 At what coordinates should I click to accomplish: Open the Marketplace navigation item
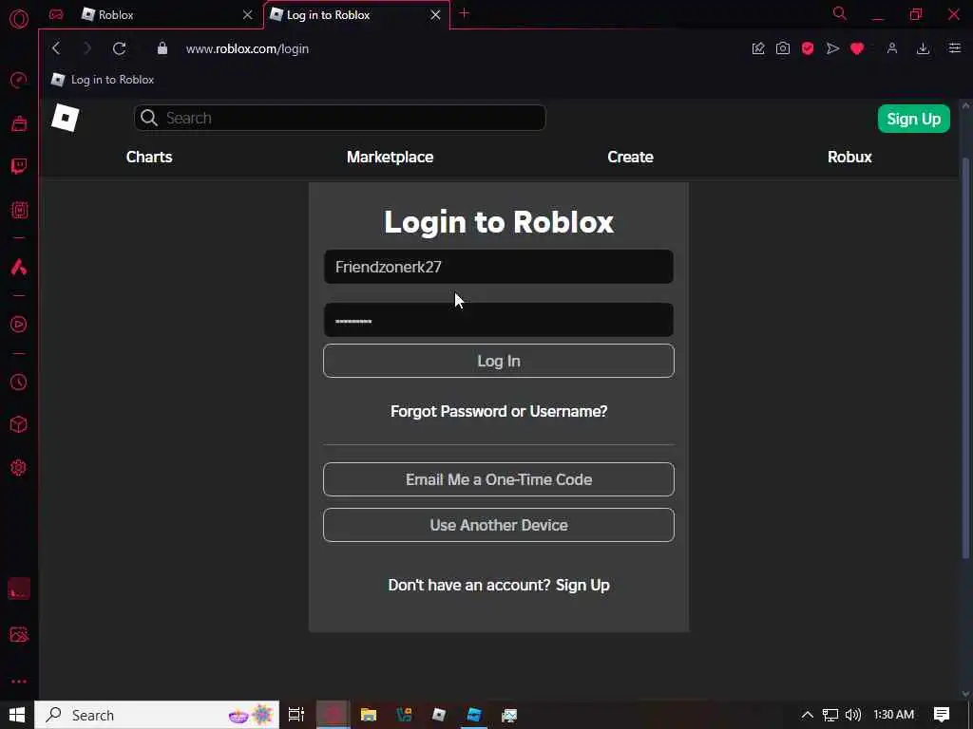390,157
